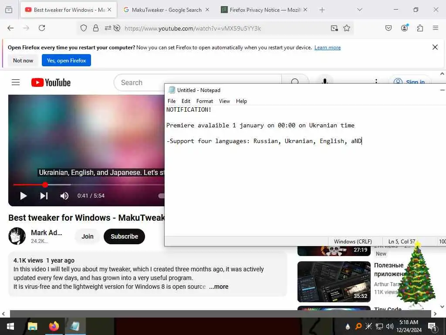Skip to the next video
This screenshot has height=335, width=446.
point(44,196)
